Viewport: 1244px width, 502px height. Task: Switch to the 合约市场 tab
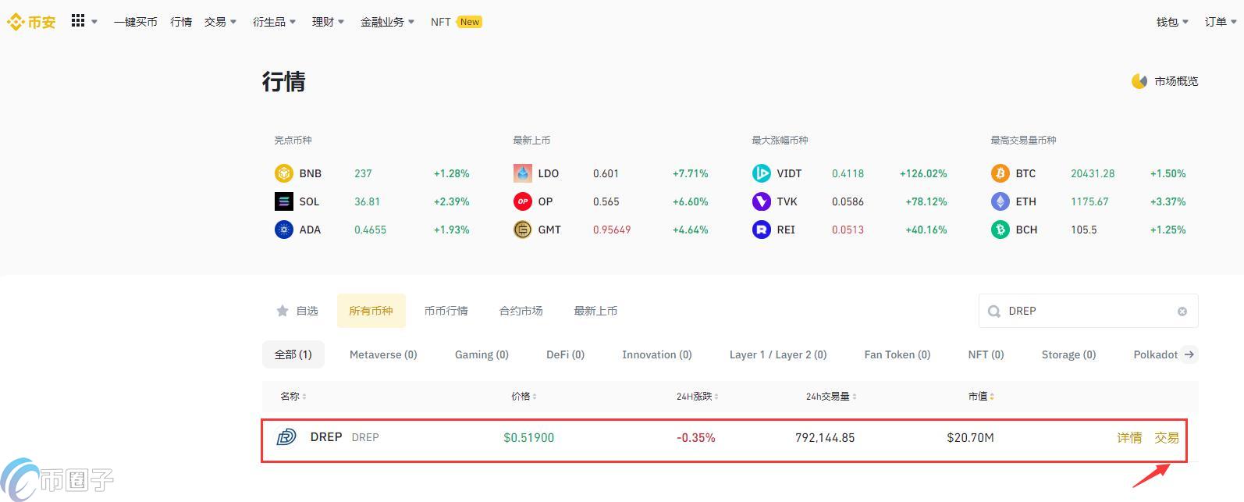click(x=521, y=311)
